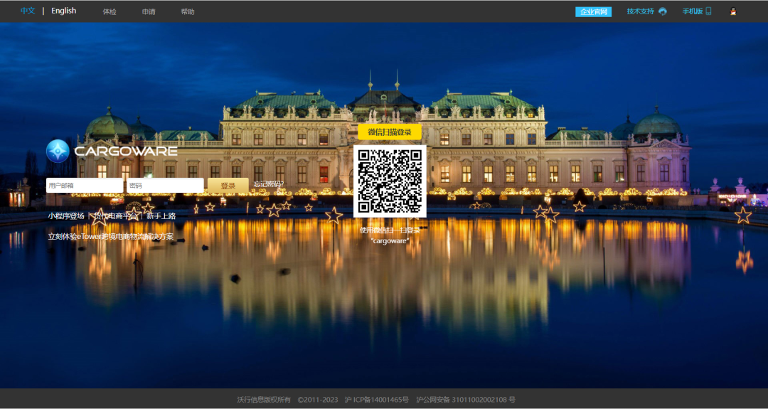
Task: Open the 帮助 menu item
Action: 188,12
